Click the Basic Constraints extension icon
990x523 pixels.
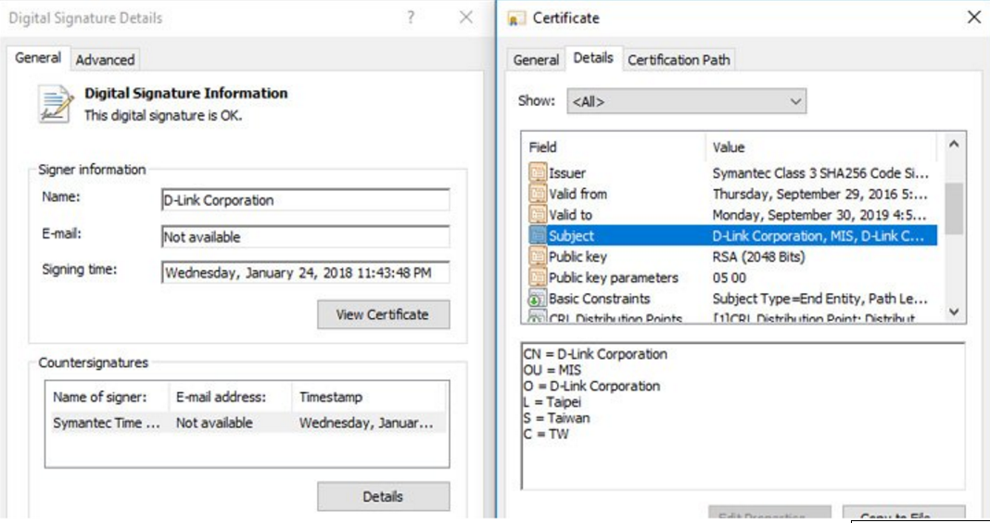tap(537, 299)
